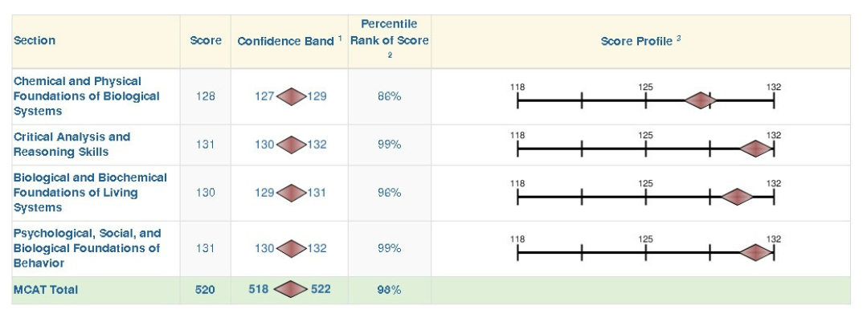867x322 pixels.
Task: Open the Confidence Band footnote 1
Action: (x=340, y=38)
